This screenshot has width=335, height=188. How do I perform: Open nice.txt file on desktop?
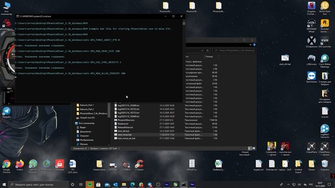[325, 113]
